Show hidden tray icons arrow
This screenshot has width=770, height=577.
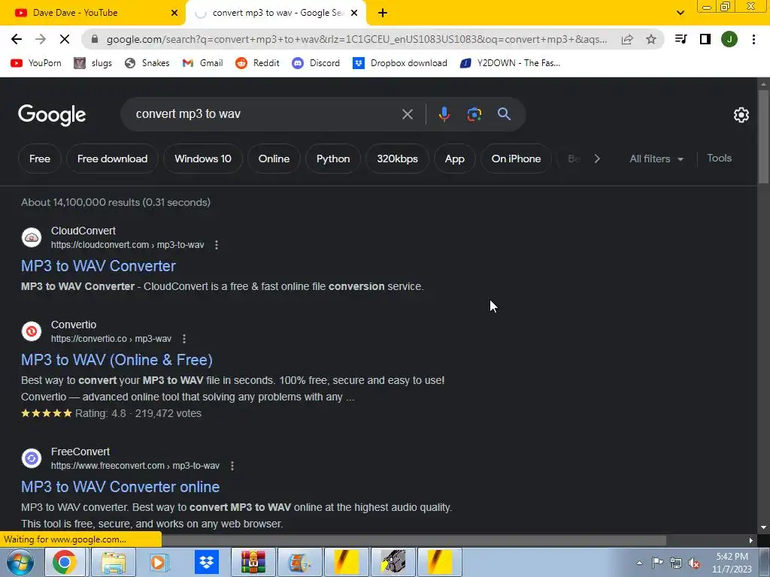pos(639,563)
